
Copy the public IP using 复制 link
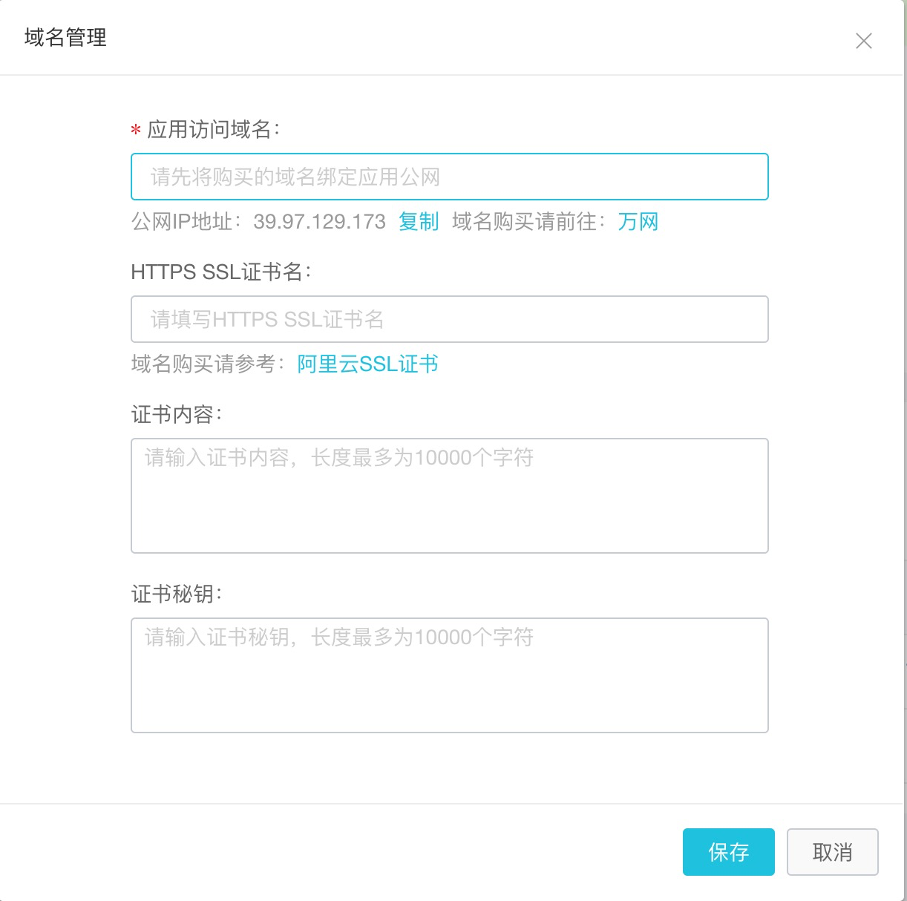pyautogui.click(x=419, y=221)
